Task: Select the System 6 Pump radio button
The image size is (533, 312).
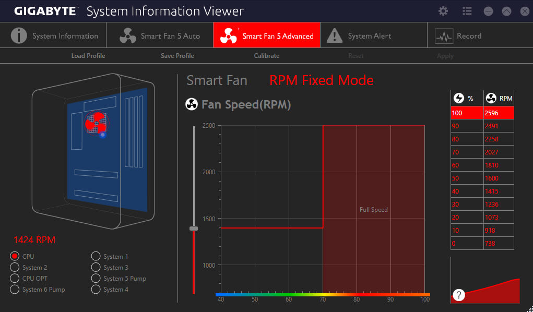Action: coord(15,289)
